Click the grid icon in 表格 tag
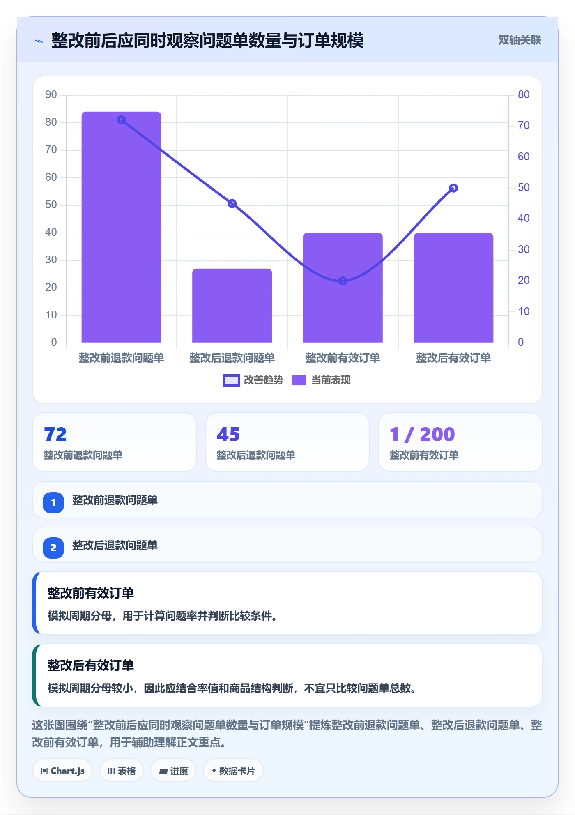Viewport: 575px width, 815px height. point(111,771)
